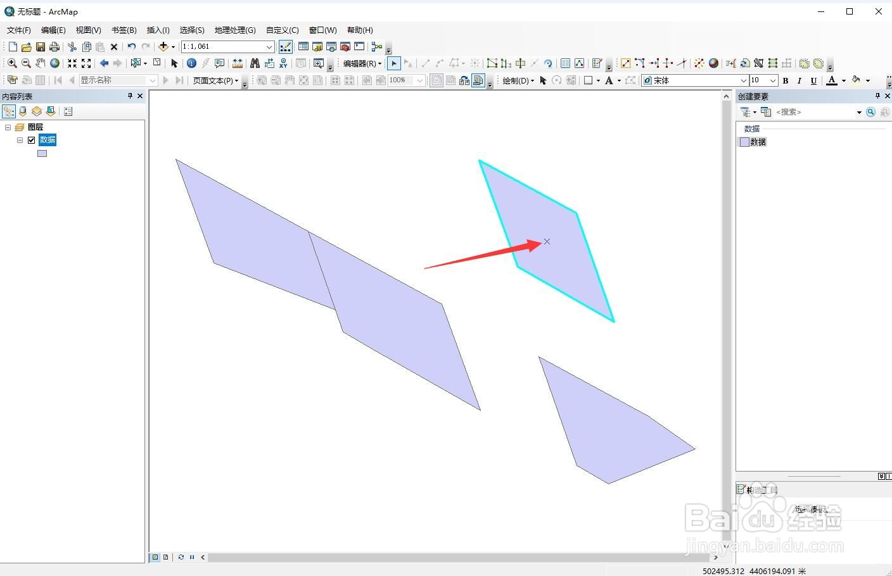The width and height of the screenshot is (892, 576).
Task: Cut the selected element
Action: pyautogui.click(x=72, y=47)
